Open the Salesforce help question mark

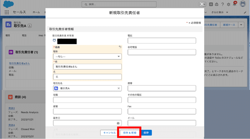[222, 4]
